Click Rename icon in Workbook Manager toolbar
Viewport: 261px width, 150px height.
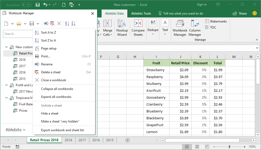point(46,24)
